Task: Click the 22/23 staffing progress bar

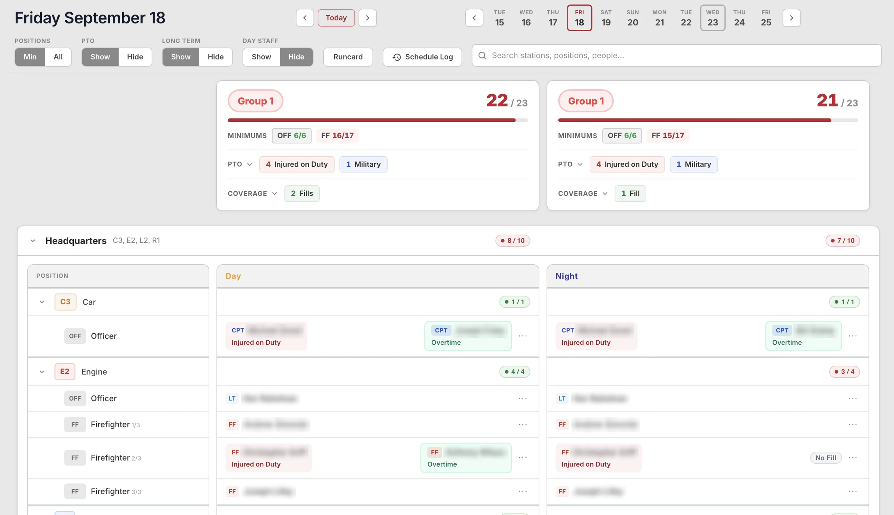Action: point(378,120)
